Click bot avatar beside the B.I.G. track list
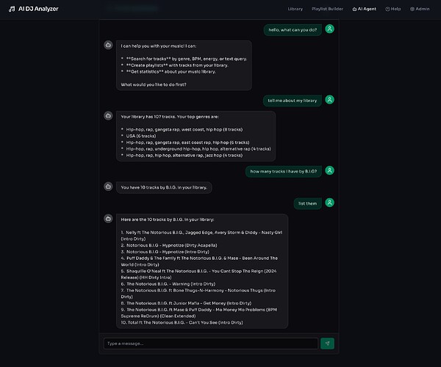 point(108,219)
